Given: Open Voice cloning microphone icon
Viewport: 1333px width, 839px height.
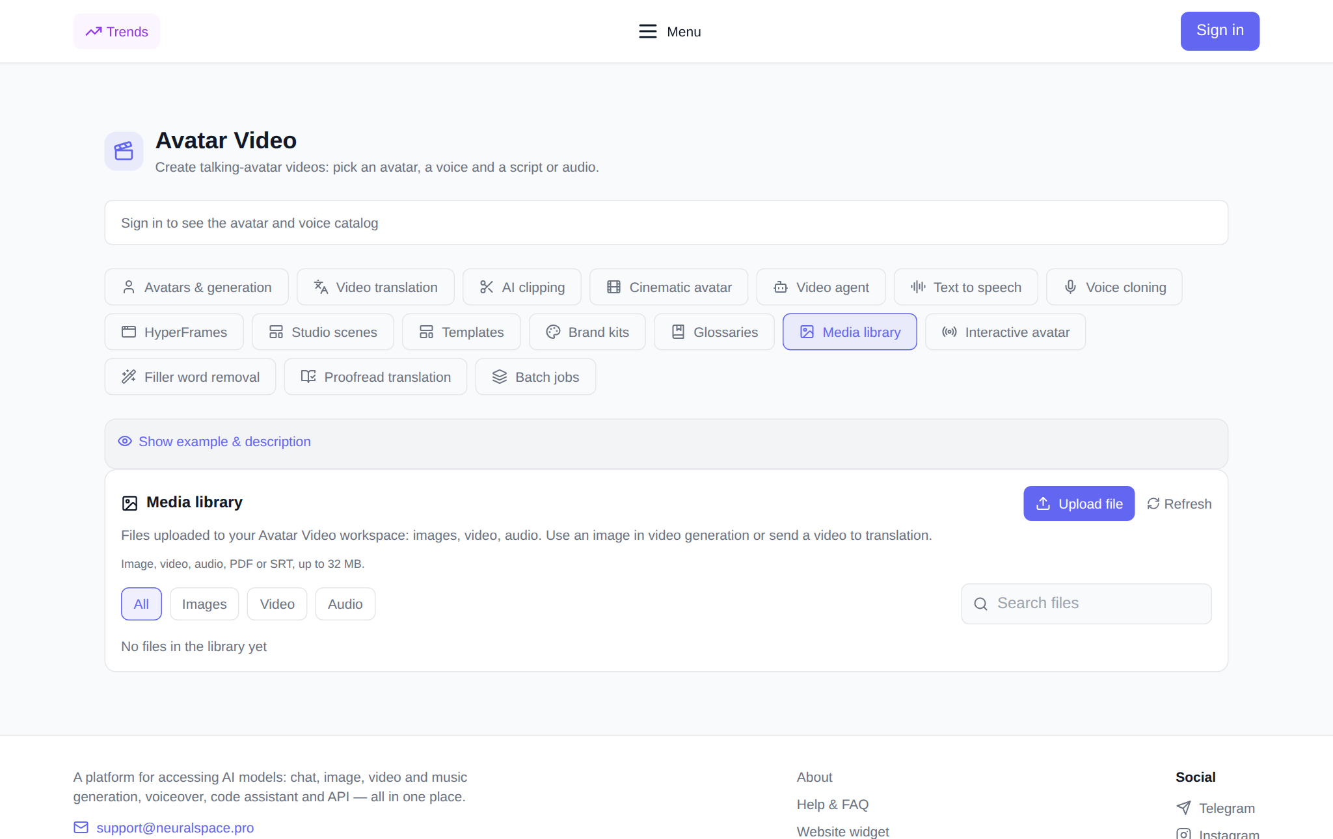Looking at the screenshot, I should tap(1070, 287).
